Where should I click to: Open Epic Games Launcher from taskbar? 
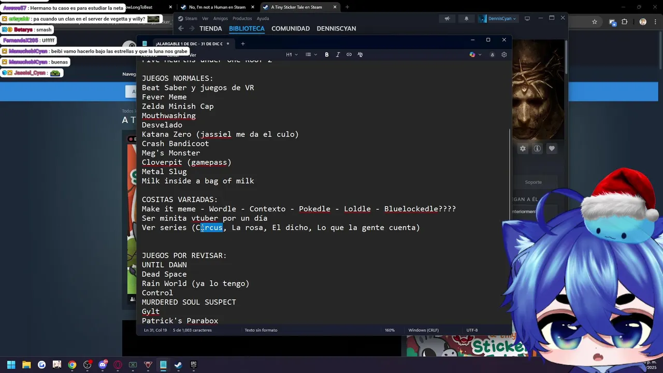pyautogui.click(x=194, y=365)
